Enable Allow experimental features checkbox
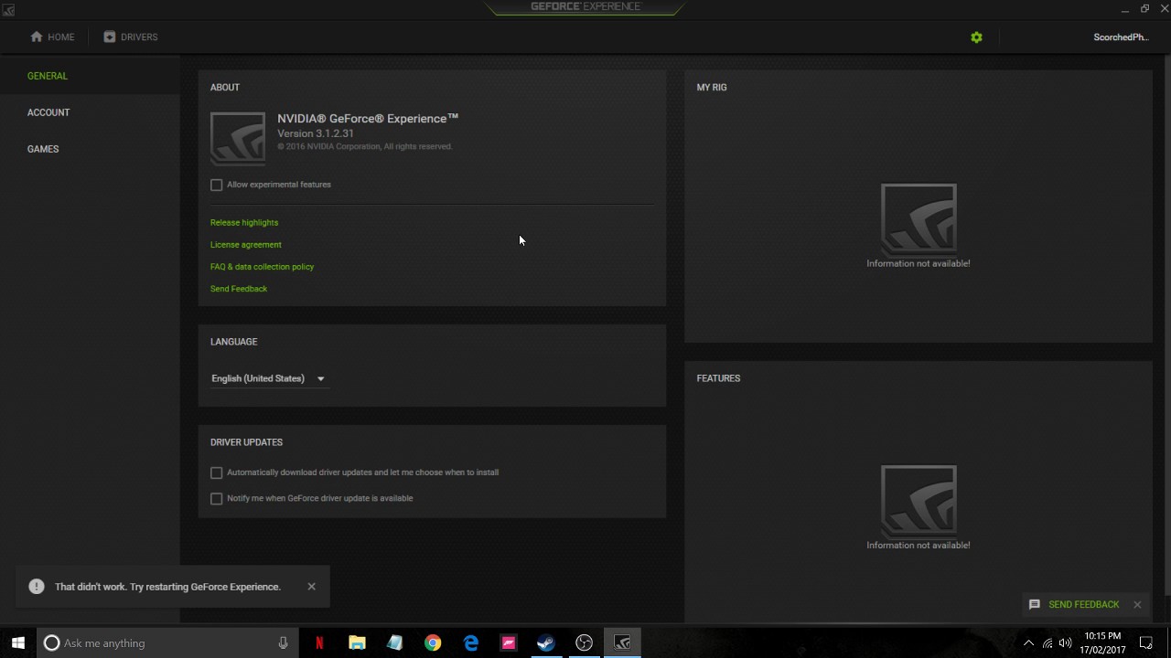Image resolution: width=1171 pixels, height=658 pixels. point(217,185)
